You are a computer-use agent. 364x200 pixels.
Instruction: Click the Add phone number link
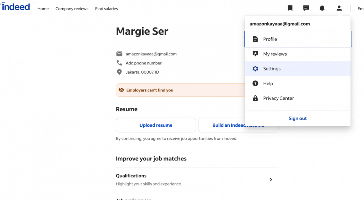(x=143, y=63)
